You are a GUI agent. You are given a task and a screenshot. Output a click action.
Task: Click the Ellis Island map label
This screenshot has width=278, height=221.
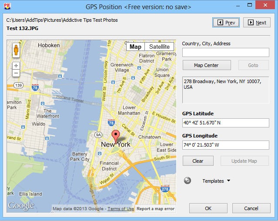(30, 194)
